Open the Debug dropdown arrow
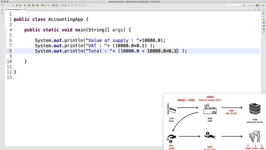266x150 pixels. 27,5
